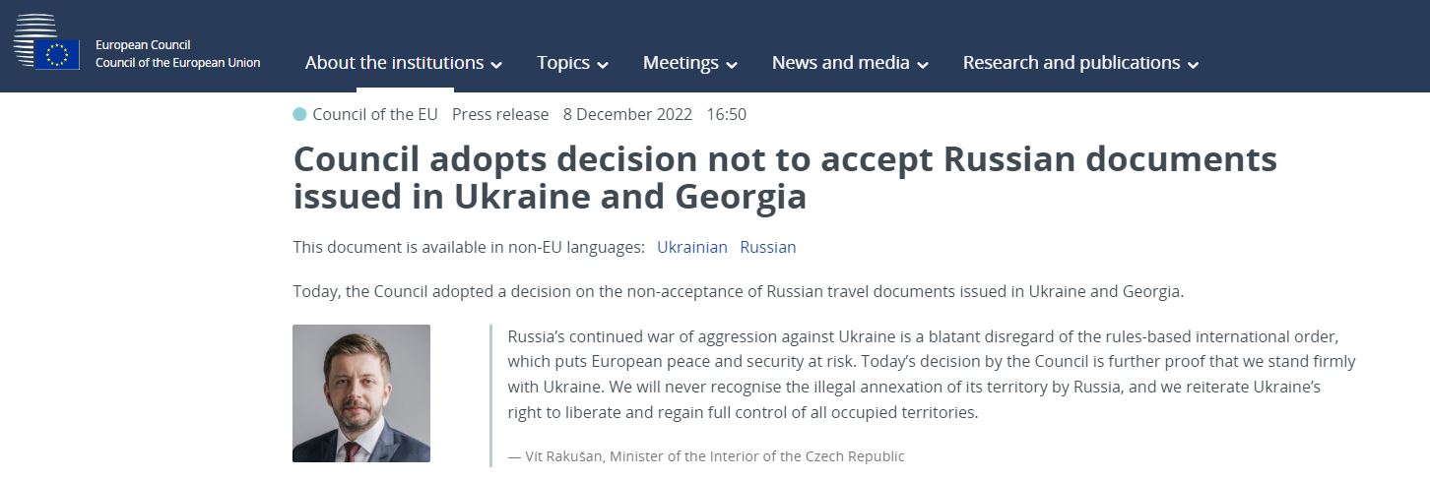1430x480 pixels.
Task: Click the EU flag emblem
Action: click(x=57, y=55)
